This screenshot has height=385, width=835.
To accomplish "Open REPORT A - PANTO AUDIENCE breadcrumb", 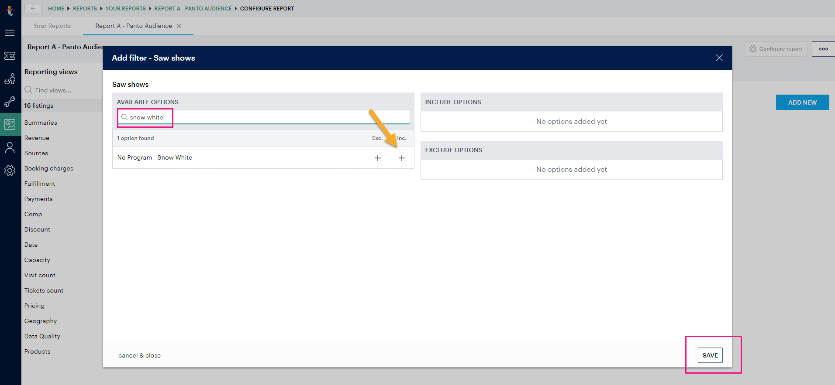I will (193, 9).
